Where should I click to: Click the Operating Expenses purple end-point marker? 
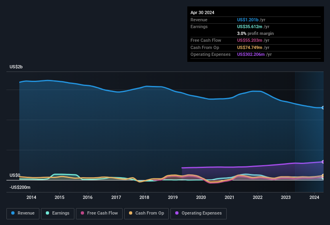point(323,162)
